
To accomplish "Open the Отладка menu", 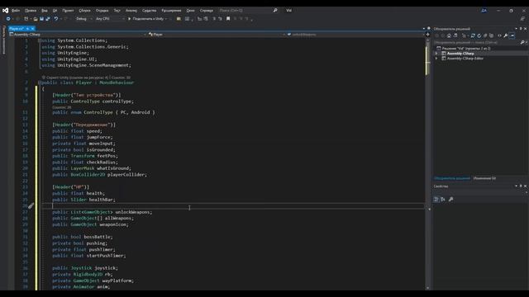I will tap(102, 11).
